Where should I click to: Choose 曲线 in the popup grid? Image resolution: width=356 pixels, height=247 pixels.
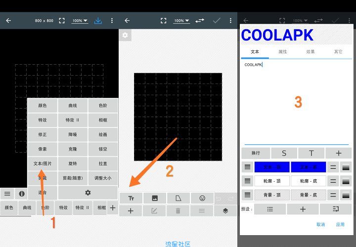tap(73, 105)
